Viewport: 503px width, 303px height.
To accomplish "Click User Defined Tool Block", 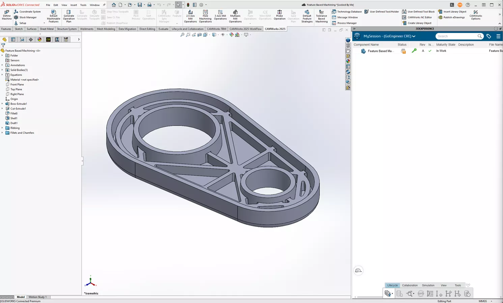I will tap(418, 11).
